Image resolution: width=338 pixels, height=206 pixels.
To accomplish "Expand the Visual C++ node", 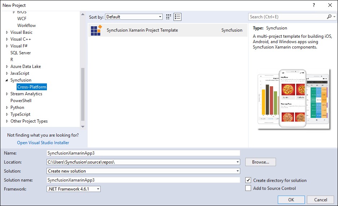I will coord(7,39).
